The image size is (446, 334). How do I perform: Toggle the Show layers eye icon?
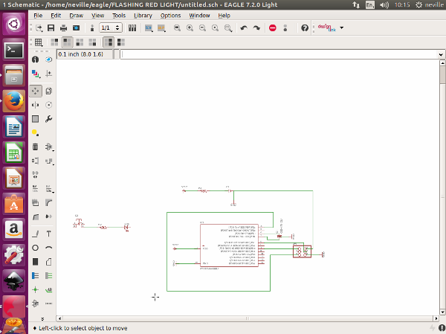pos(49,60)
